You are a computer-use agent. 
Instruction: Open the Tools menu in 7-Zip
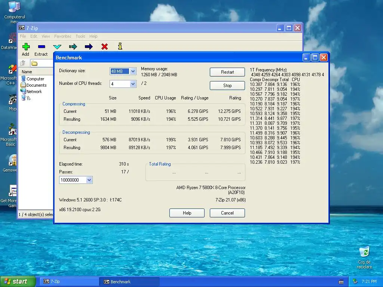[x=80, y=36]
